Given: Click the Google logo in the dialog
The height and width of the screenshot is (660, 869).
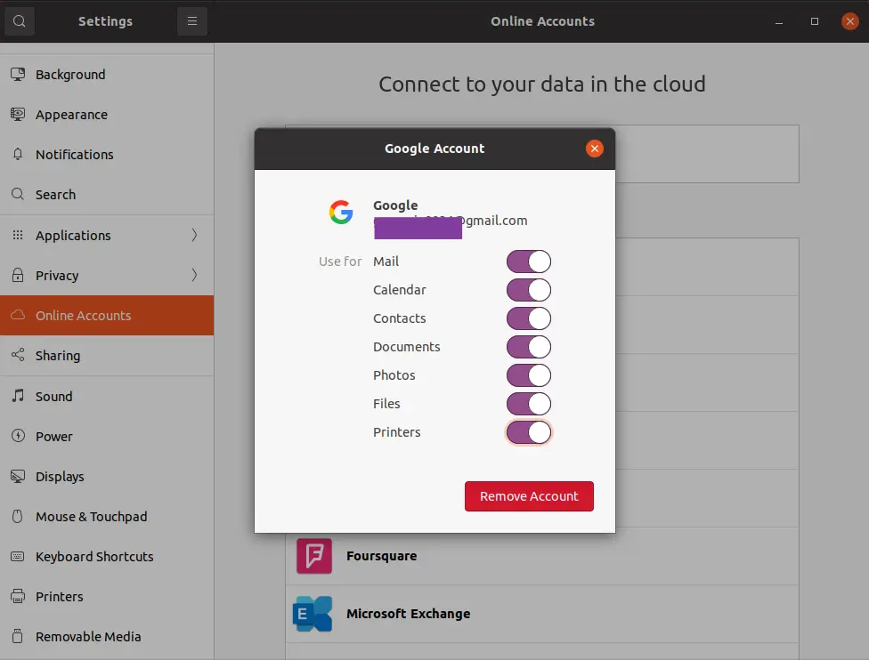Looking at the screenshot, I should (x=341, y=212).
